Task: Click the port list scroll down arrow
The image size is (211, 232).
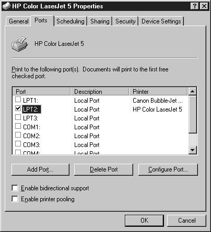Action: [193, 150]
